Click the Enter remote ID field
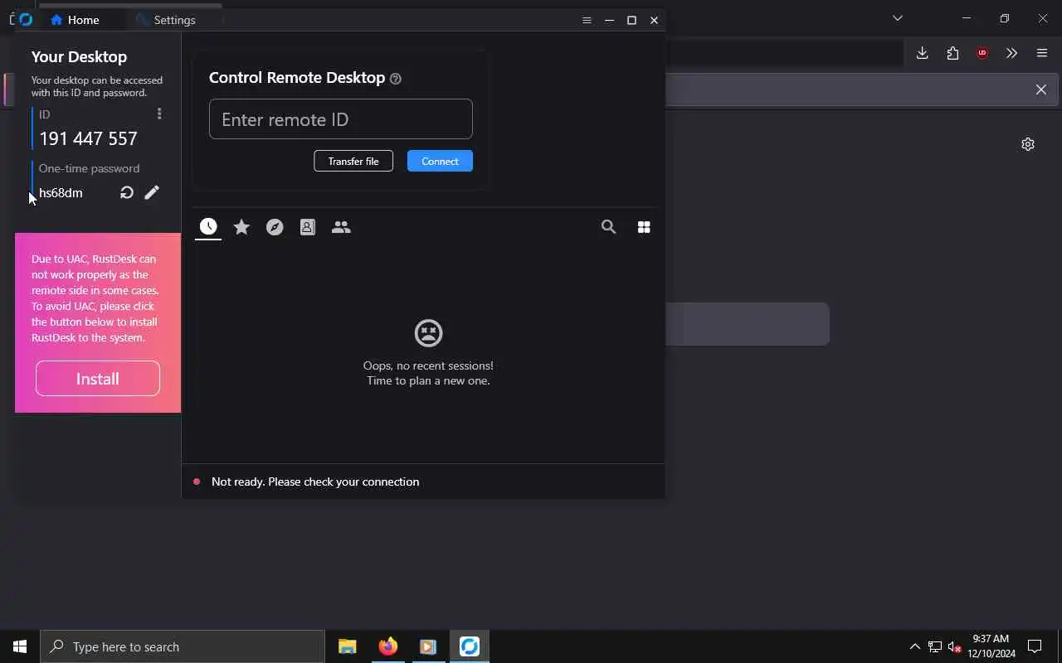The width and height of the screenshot is (1062, 663). (341, 119)
